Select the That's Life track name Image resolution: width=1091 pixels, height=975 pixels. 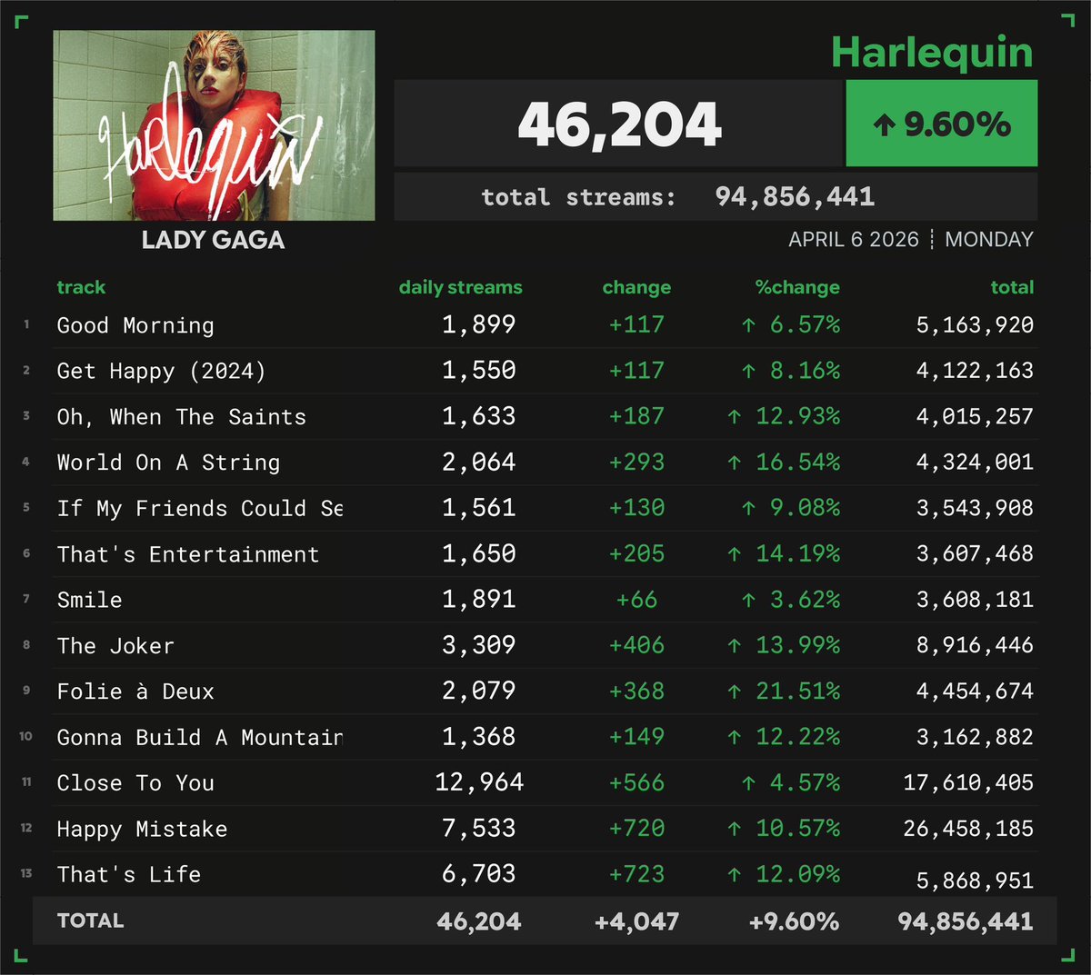(x=128, y=874)
